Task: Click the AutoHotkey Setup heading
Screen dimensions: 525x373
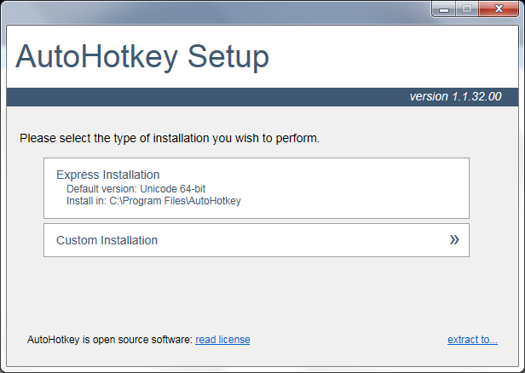Action: coord(142,56)
